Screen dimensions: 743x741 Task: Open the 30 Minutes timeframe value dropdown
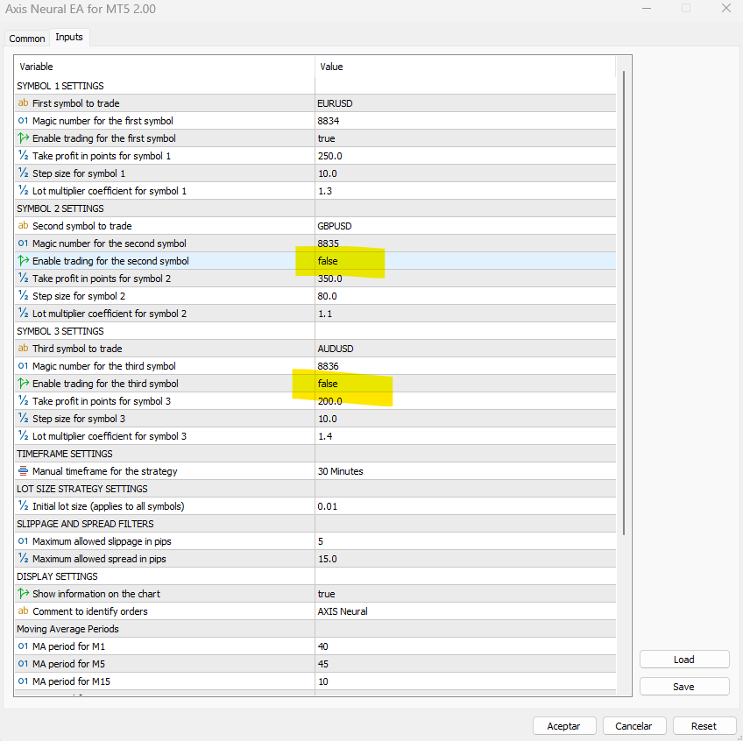click(464, 471)
